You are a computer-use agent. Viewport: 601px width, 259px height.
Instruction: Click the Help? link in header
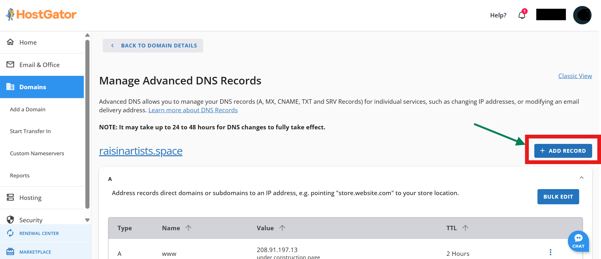click(x=498, y=15)
